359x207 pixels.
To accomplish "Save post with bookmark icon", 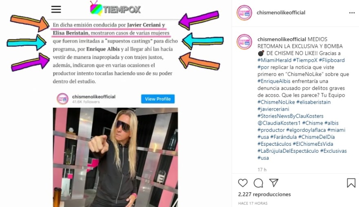I will pyautogui.click(x=351, y=183).
